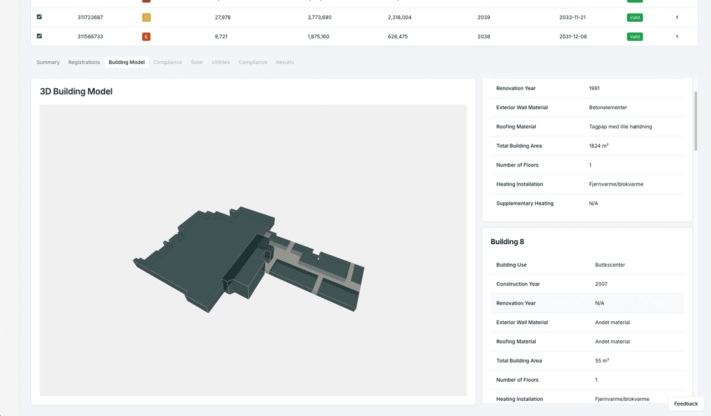Image resolution: width=711 pixels, height=416 pixels.
Task: Open the Utilities tab
Action: coord(221,62)
